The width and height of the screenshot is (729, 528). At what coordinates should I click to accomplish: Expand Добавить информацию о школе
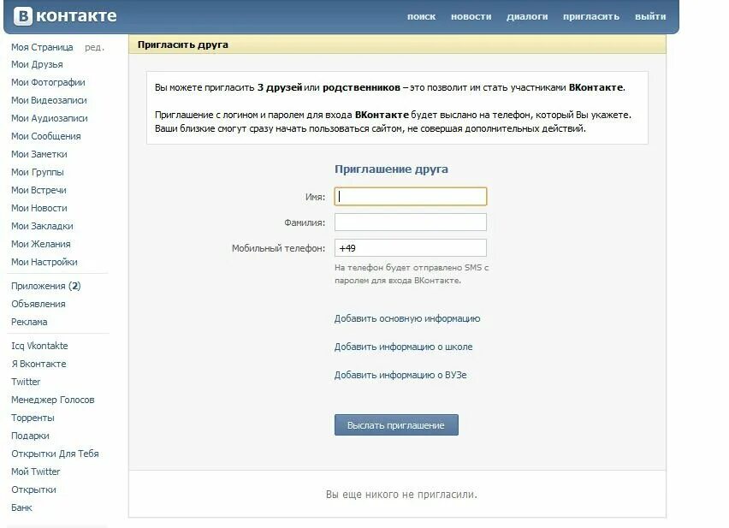(404, 347)
